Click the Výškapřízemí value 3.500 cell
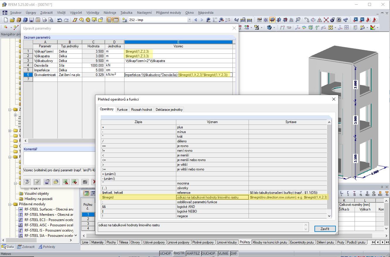 93,51
